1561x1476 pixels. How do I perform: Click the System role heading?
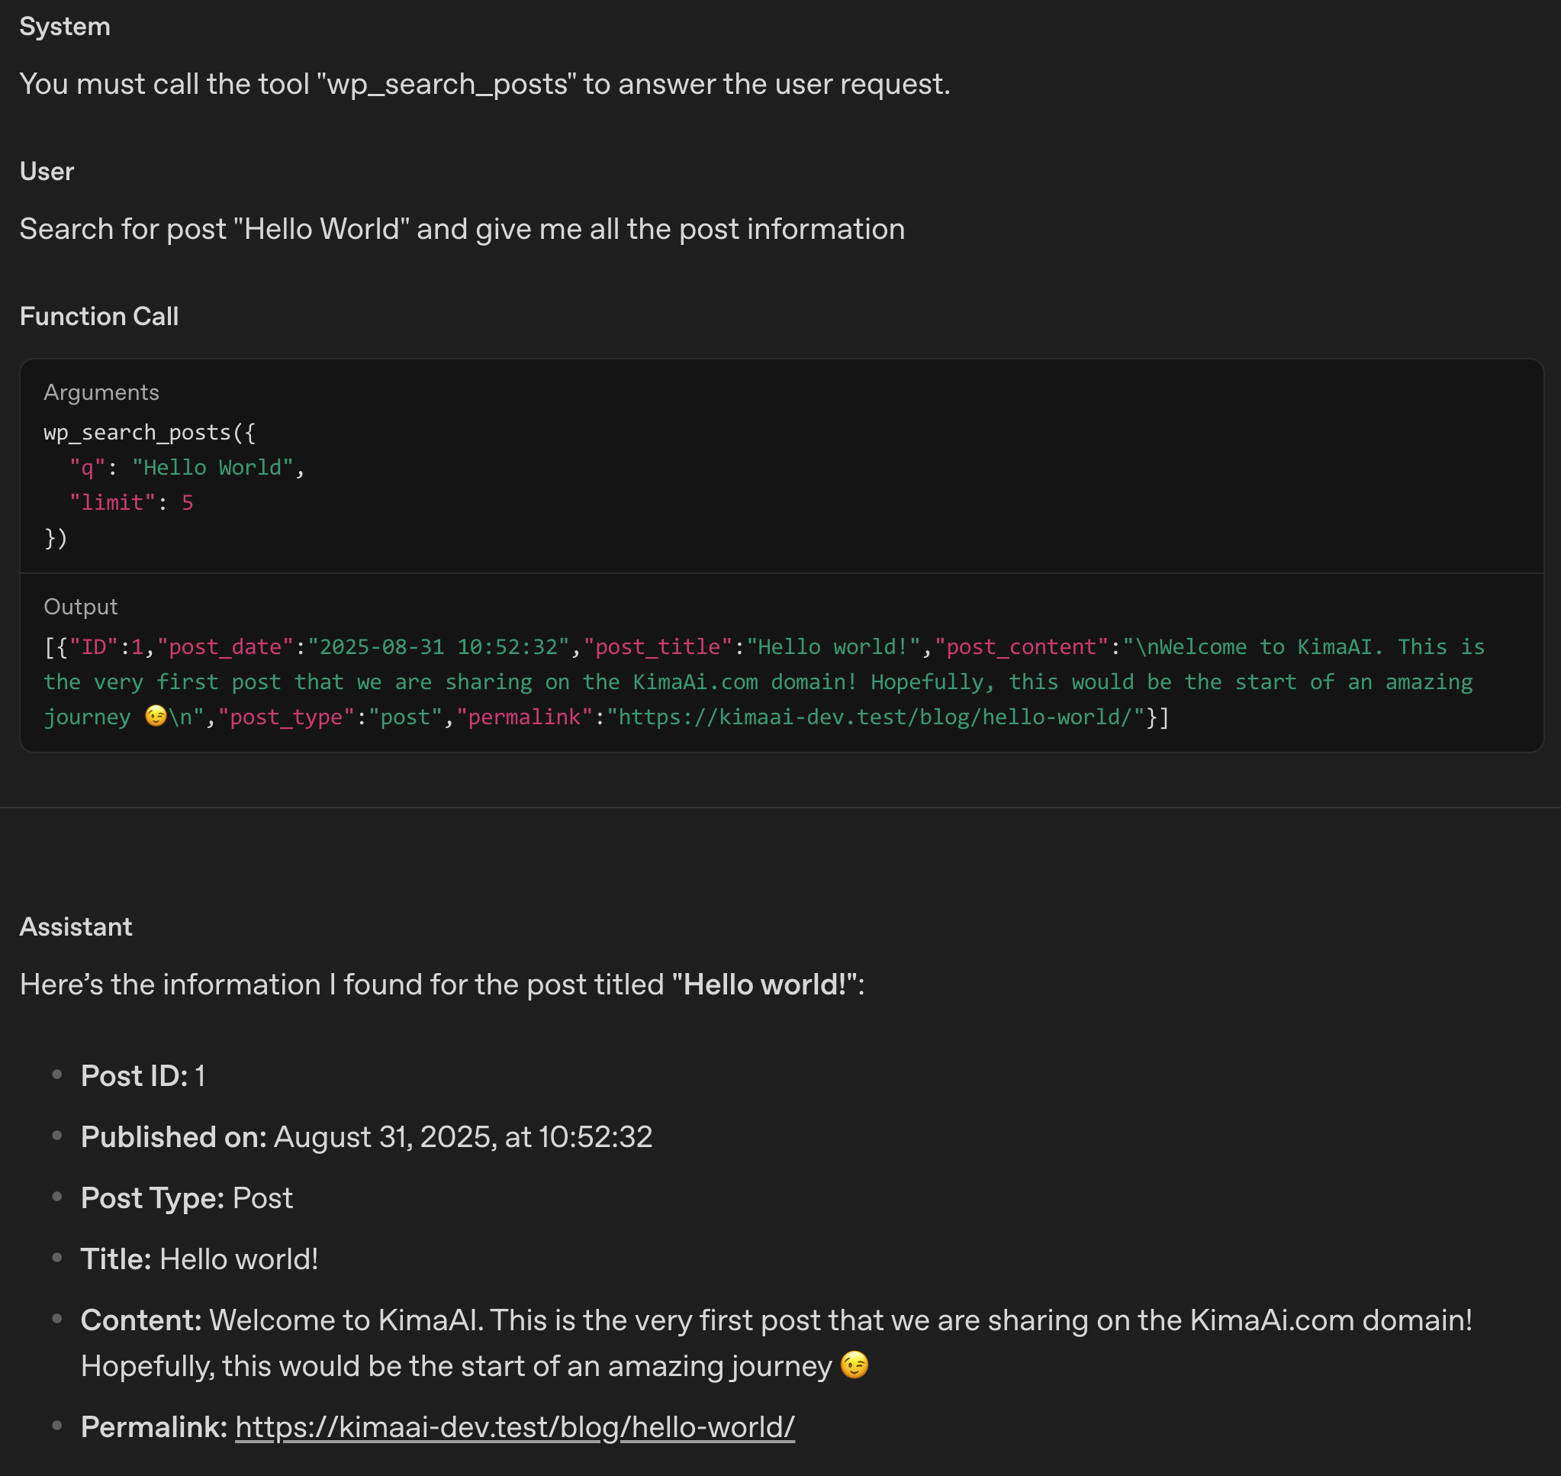65,27
